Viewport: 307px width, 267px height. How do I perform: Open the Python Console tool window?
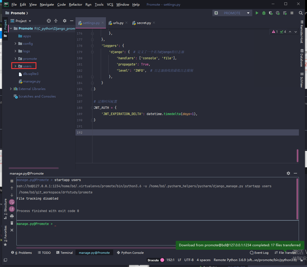pyautogui.click(x=130, y=253)
